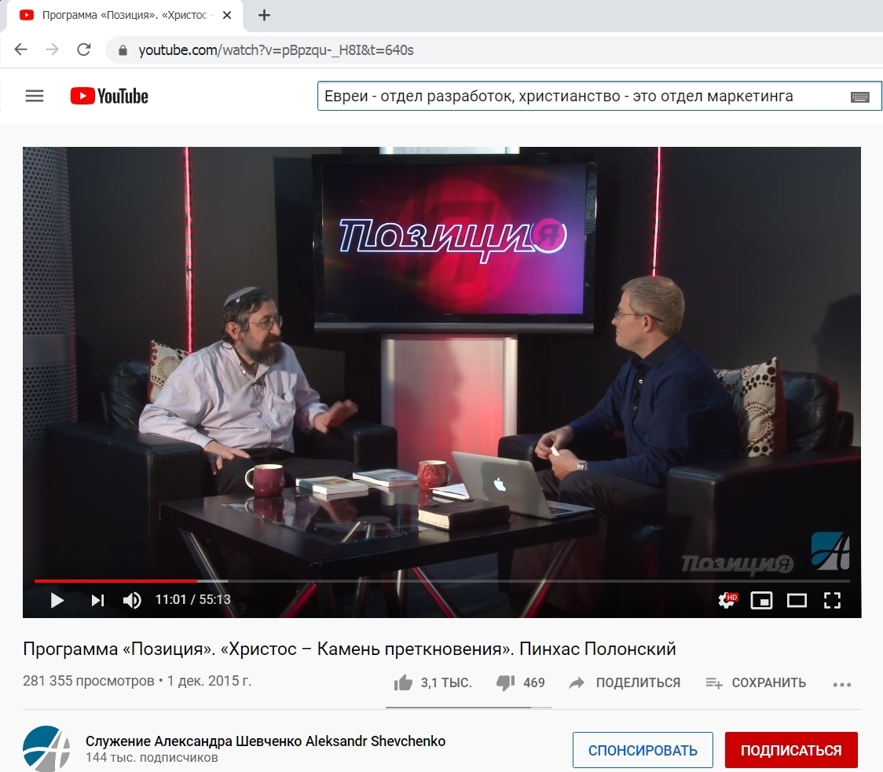The height and width of the screenshot is (772, 883).
Task: Enter full screen mode
Action: tap(832, 600)
